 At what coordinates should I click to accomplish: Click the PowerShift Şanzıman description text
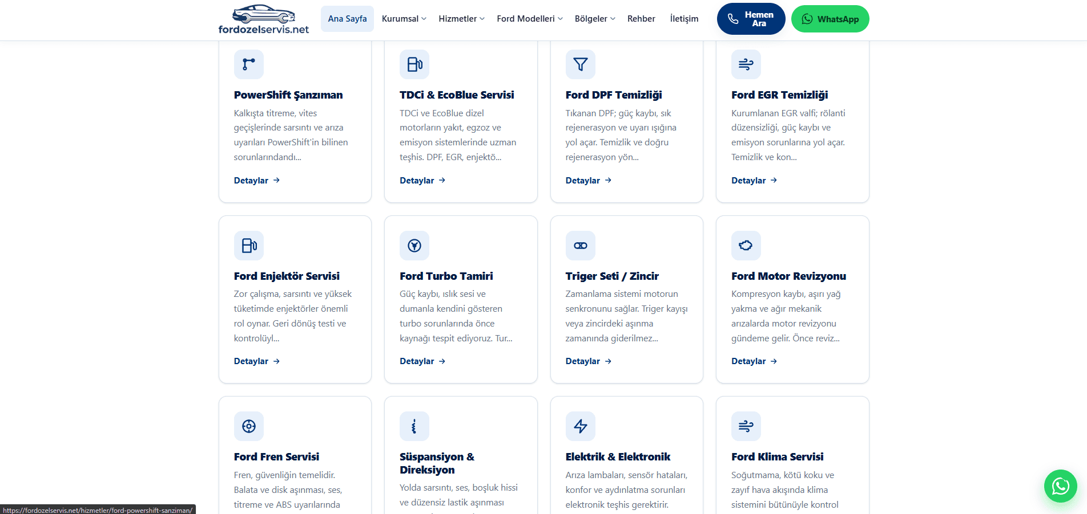point(291,135)
